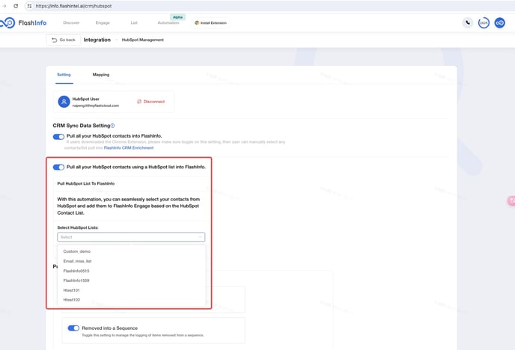Click the pink floating widget at right edge
This screenshot has width=515, height=350.
click(511, 200)
